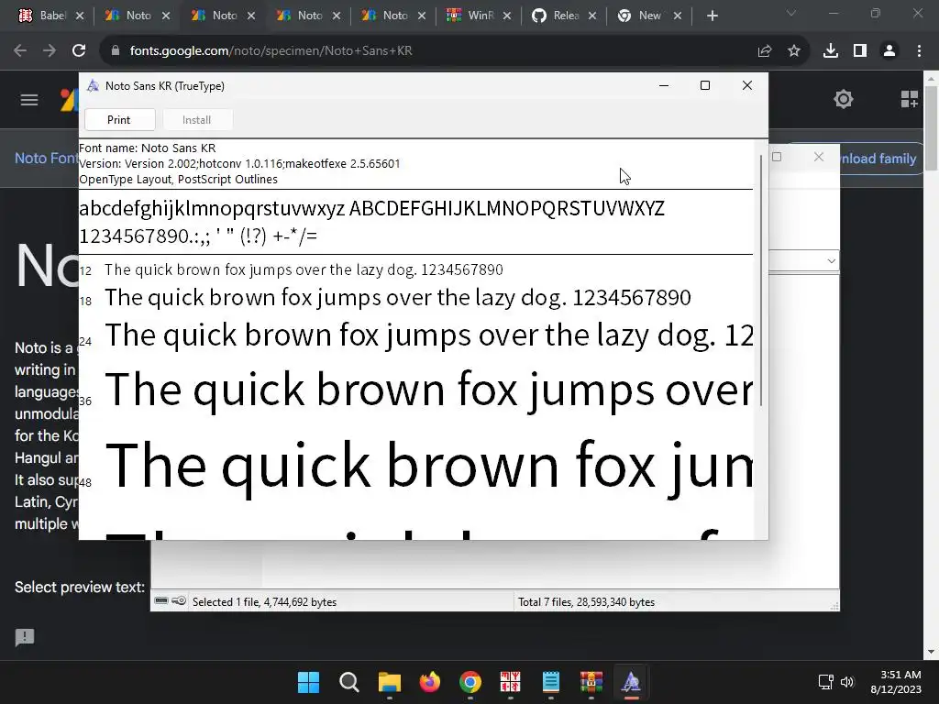
Task: Close the WinRAR window behind
Action: pyautogui.click(x=819, y=157)
